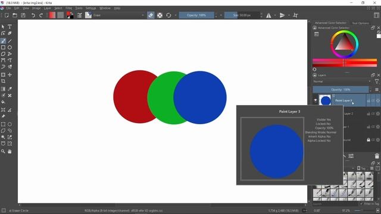Open the workspace chooser
Viewport: 381px width, 214px height.
376,15
